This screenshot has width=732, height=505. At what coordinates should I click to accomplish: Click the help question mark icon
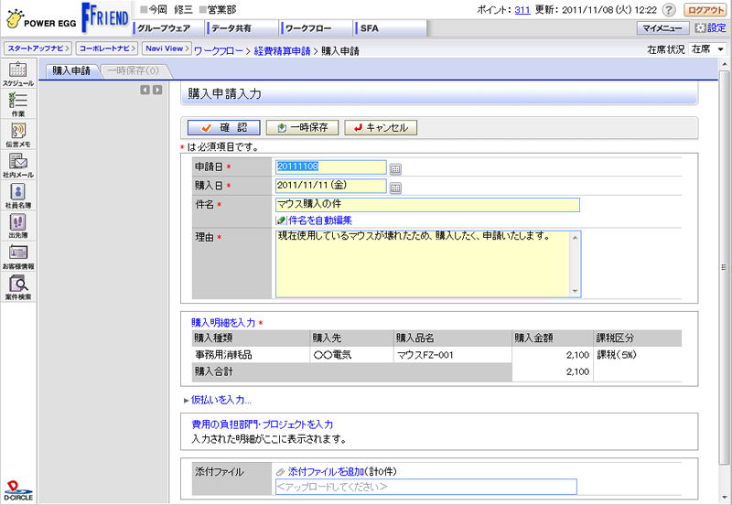click(669, 10)
